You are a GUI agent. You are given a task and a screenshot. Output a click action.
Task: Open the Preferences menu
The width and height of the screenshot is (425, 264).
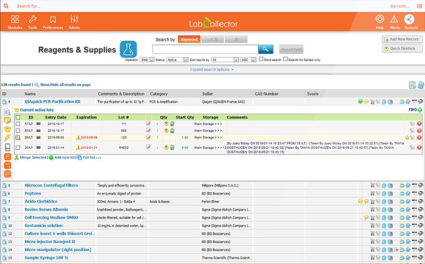(53, 22)
